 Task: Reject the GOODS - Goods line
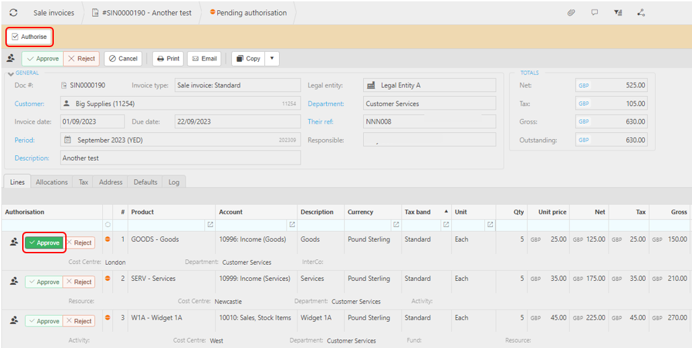(x=79, y=243)
